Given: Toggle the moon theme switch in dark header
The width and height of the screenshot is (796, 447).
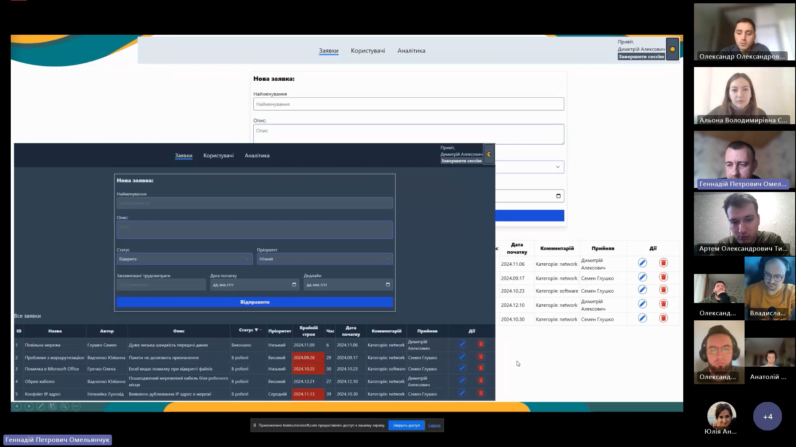Looking at the screenshot, I should pos(489,154).
